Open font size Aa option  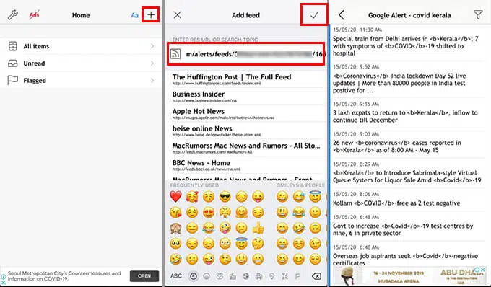pyautogui.click(x=134, y=15)
